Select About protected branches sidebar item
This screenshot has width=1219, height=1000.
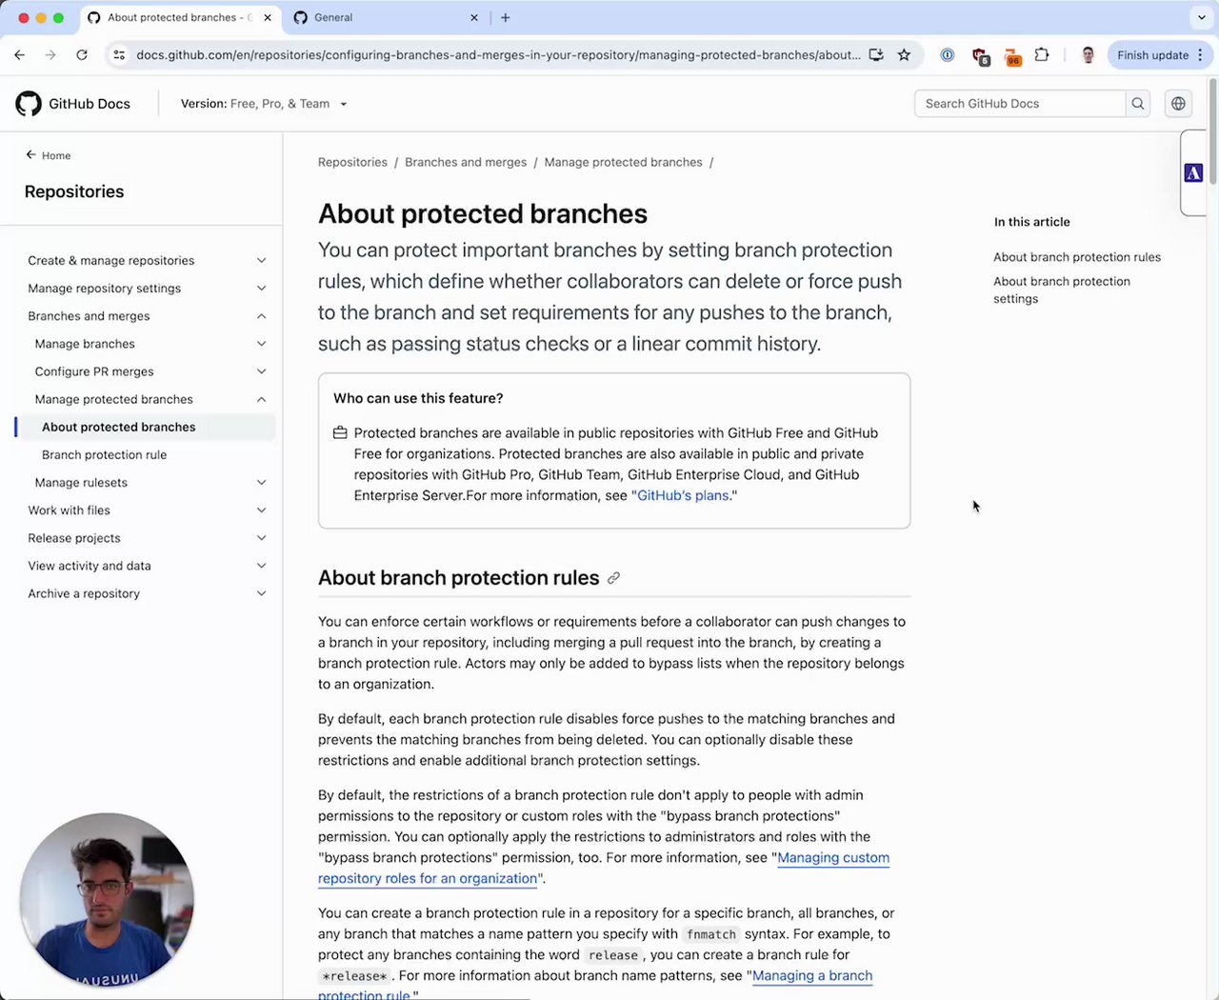point(145,427)
